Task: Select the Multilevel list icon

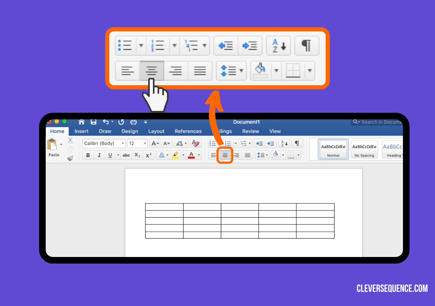Action: [x=243, y=143]
